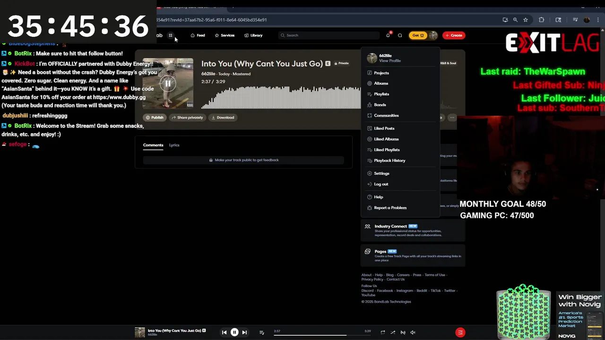Open the play queue list icon
The image size is (605, 340).
tap(262, 332)
